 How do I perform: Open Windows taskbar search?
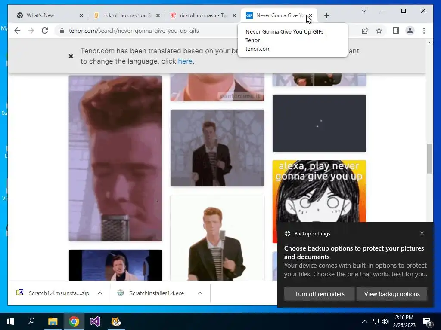tap(31, 321)
